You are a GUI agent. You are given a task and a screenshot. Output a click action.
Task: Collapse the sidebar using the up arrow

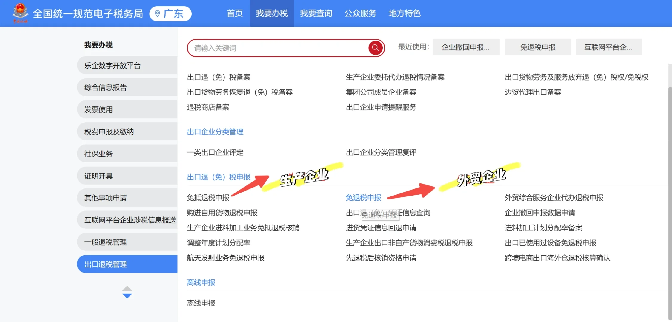127,288
